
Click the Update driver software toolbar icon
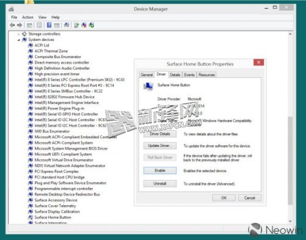click(76, 25)
